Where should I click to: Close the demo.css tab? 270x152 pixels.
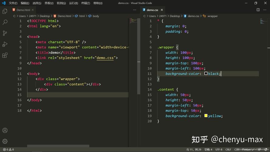coord(162,10)
